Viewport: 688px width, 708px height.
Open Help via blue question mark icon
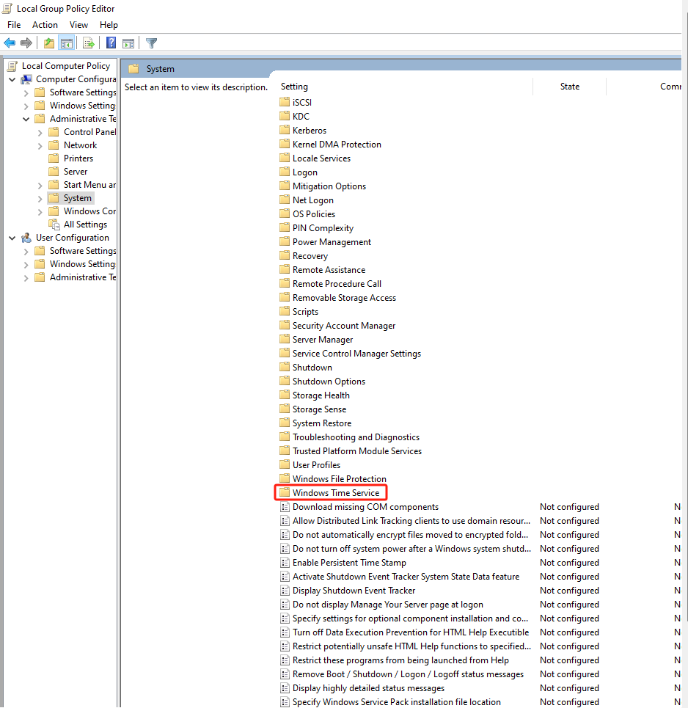[111, 43]
